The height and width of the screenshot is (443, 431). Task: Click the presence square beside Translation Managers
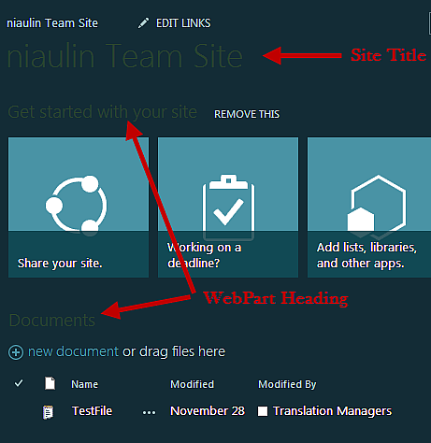263,411
